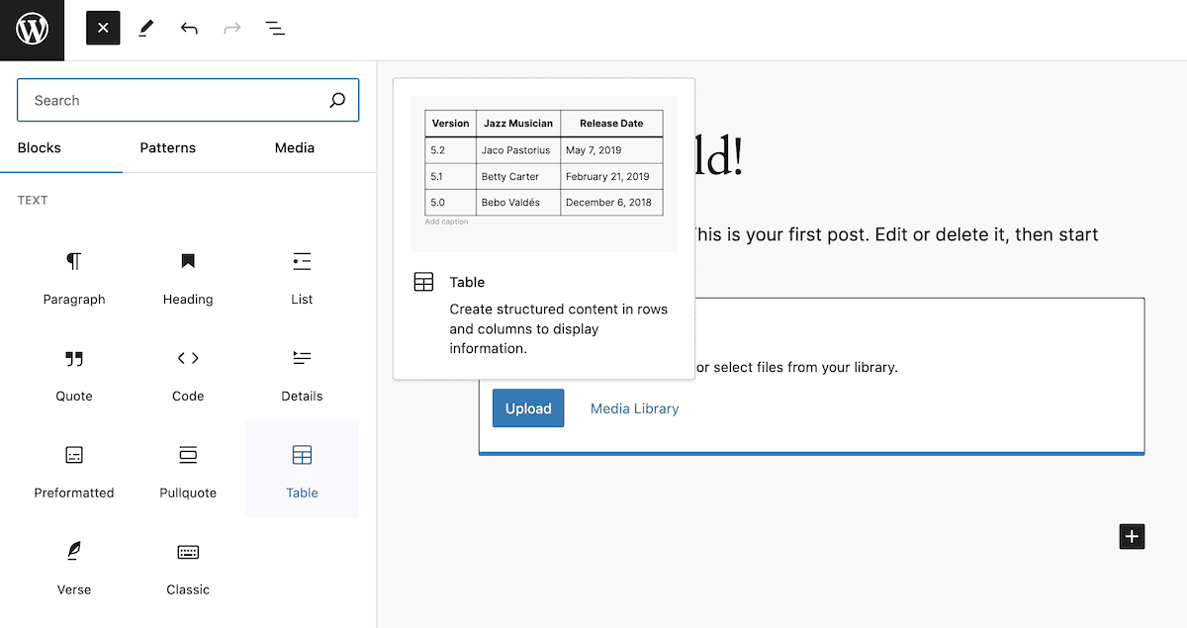Click the plus icon to add a block
The image size is (1187, 628).
tap(1132, 536)
